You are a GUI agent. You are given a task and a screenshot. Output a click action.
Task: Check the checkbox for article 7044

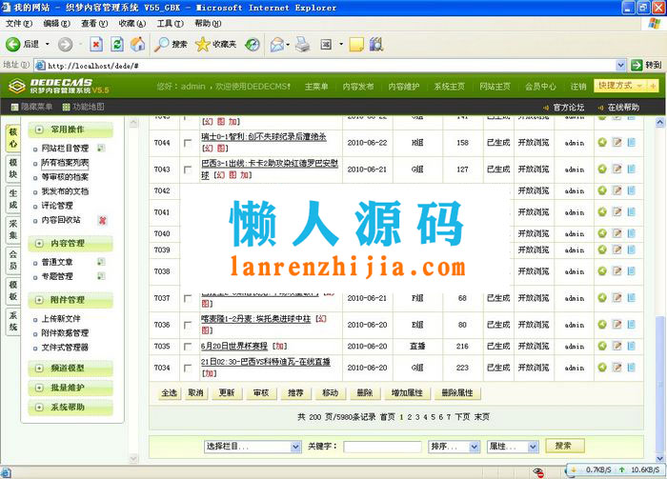coord(188,143)
